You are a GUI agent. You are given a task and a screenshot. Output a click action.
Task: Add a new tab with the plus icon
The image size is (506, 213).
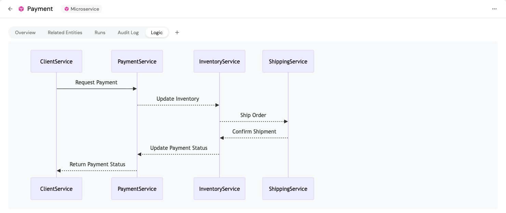(177, 32)
